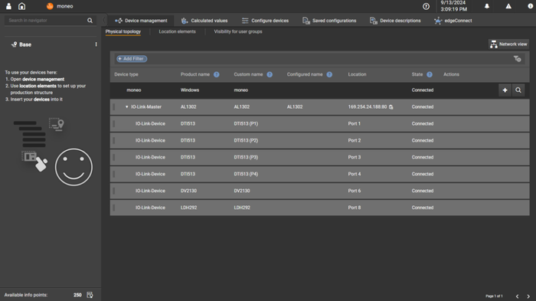Select the DTI513 (P4) custom name
This screenshot has width=536, height=301.
point(246,174)
